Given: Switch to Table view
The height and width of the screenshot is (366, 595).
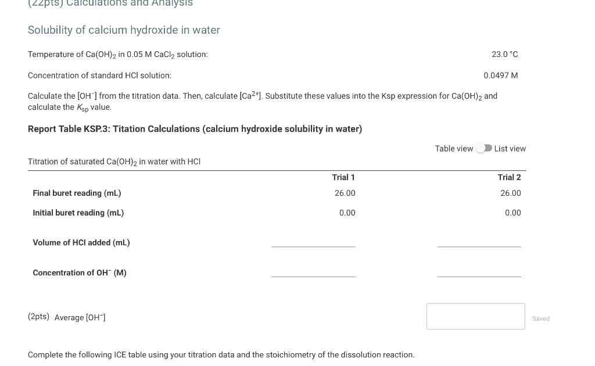Looking at the screenshot, I should [454, 149].
